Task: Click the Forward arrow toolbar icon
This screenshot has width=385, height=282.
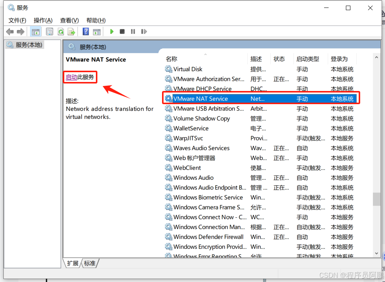Action: click(20, 32)
